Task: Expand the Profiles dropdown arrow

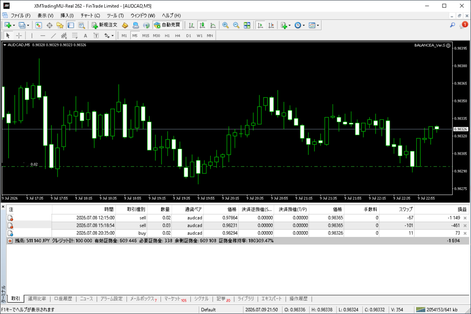Action: (28, 26)
